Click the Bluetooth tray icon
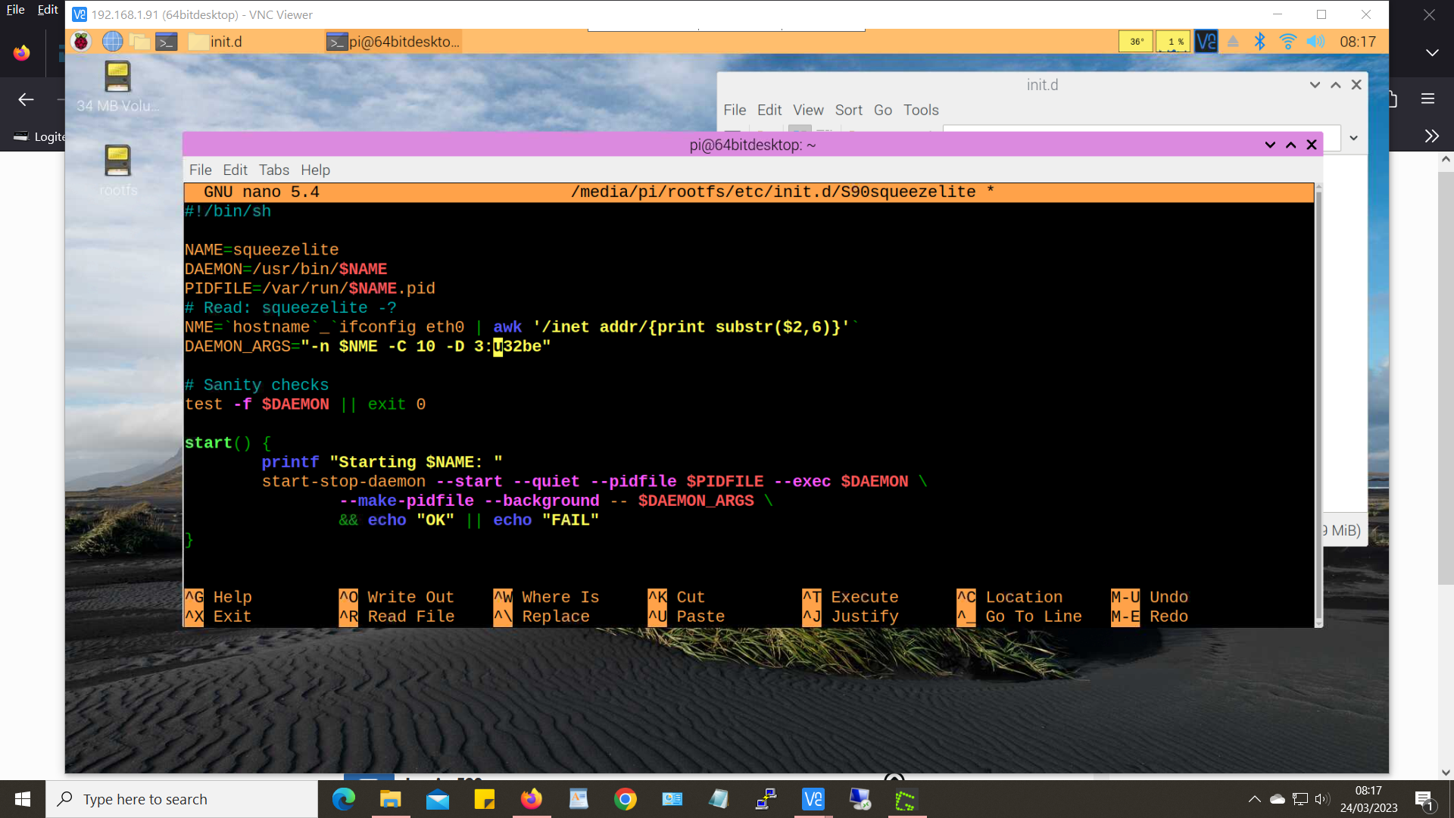 1259,42
